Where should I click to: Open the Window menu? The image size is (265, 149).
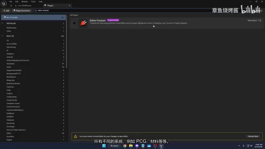coord(24,2)
